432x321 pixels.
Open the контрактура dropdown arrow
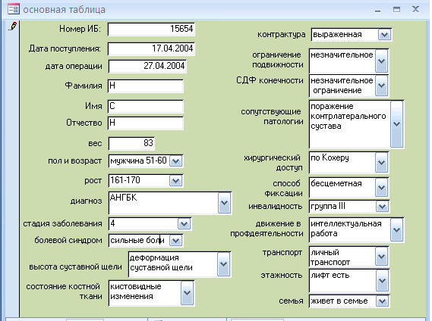point(384,35)
